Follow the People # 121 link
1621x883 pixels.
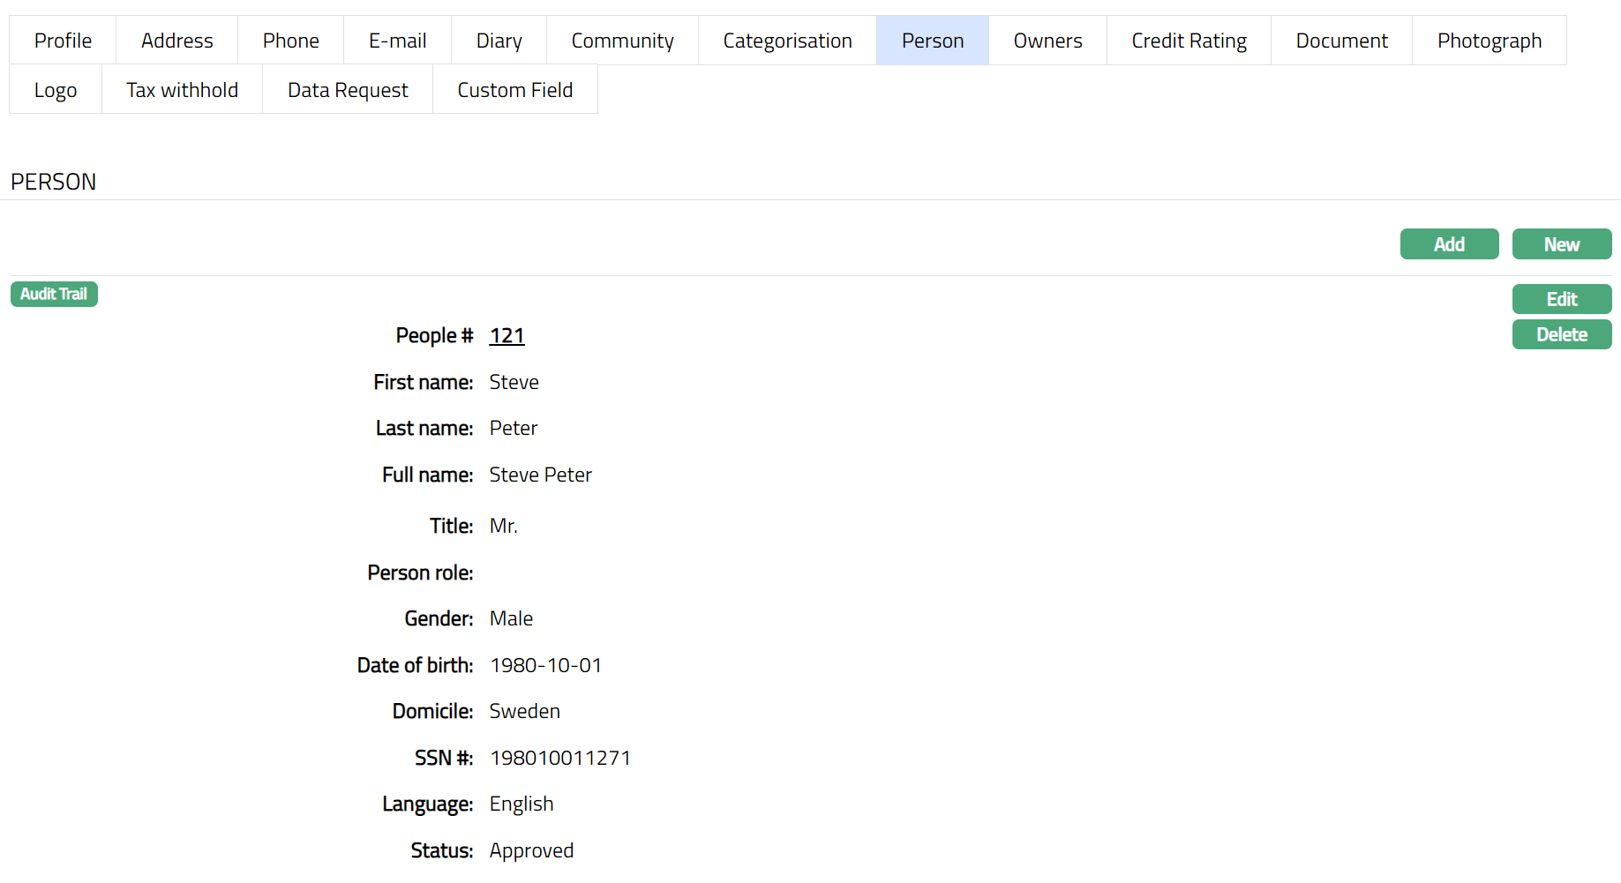507,336
